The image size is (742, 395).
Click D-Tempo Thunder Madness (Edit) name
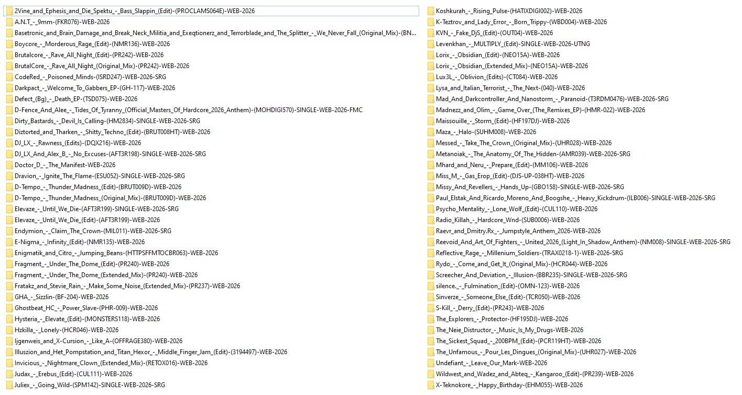(98, 187)
